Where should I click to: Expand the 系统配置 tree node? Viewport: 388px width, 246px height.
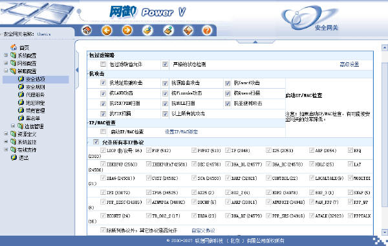[x=6, y=55]
